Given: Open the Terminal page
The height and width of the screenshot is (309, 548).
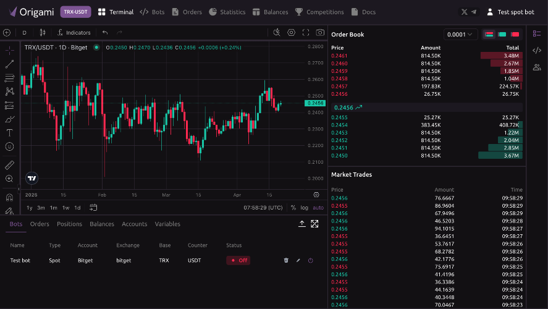Looking at the screenshot, I should (116, 12).
